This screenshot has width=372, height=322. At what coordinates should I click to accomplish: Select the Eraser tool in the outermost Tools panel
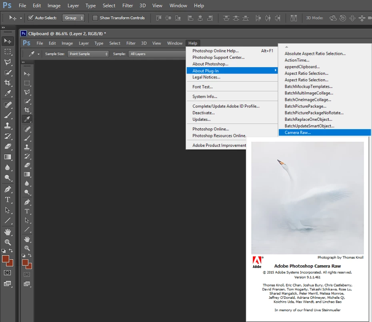8,146
